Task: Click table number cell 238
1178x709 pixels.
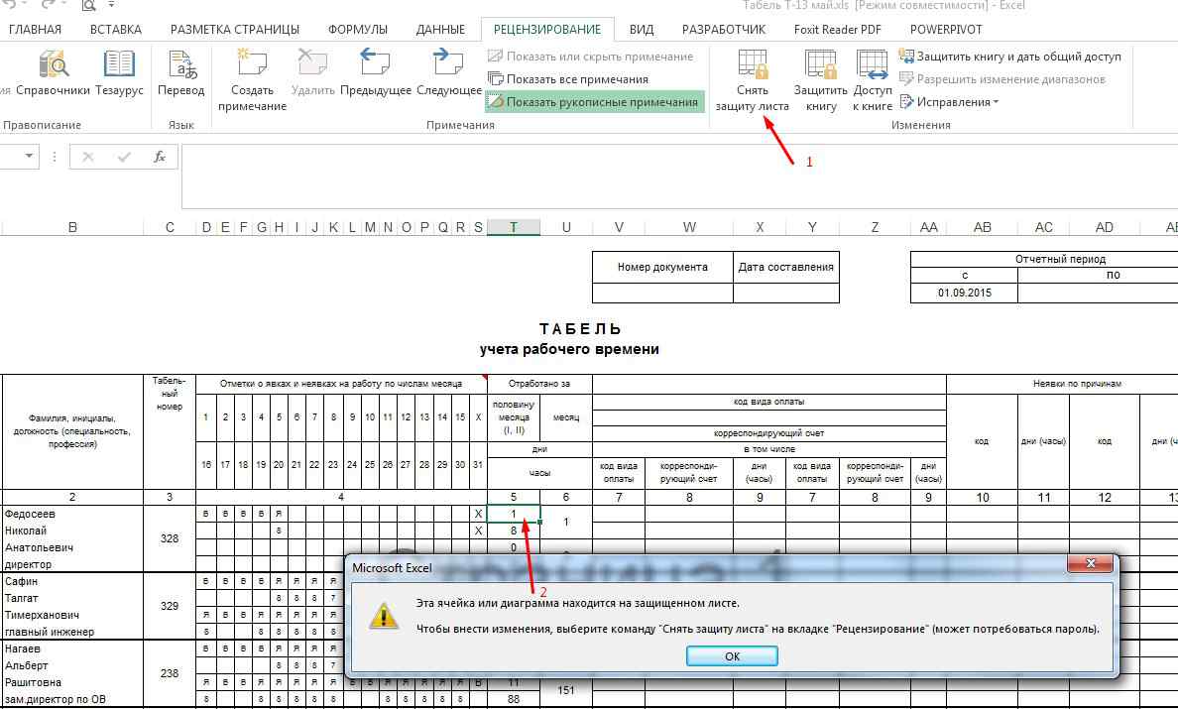Action: [170, 673]
